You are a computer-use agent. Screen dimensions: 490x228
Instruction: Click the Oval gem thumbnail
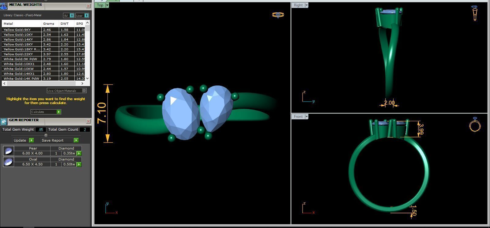(x=8, y=162)
